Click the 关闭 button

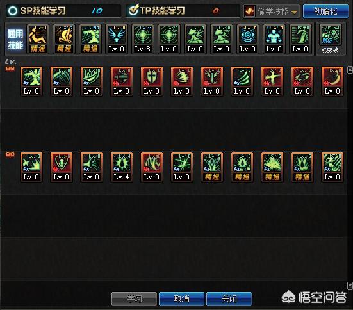pos(229,298)
